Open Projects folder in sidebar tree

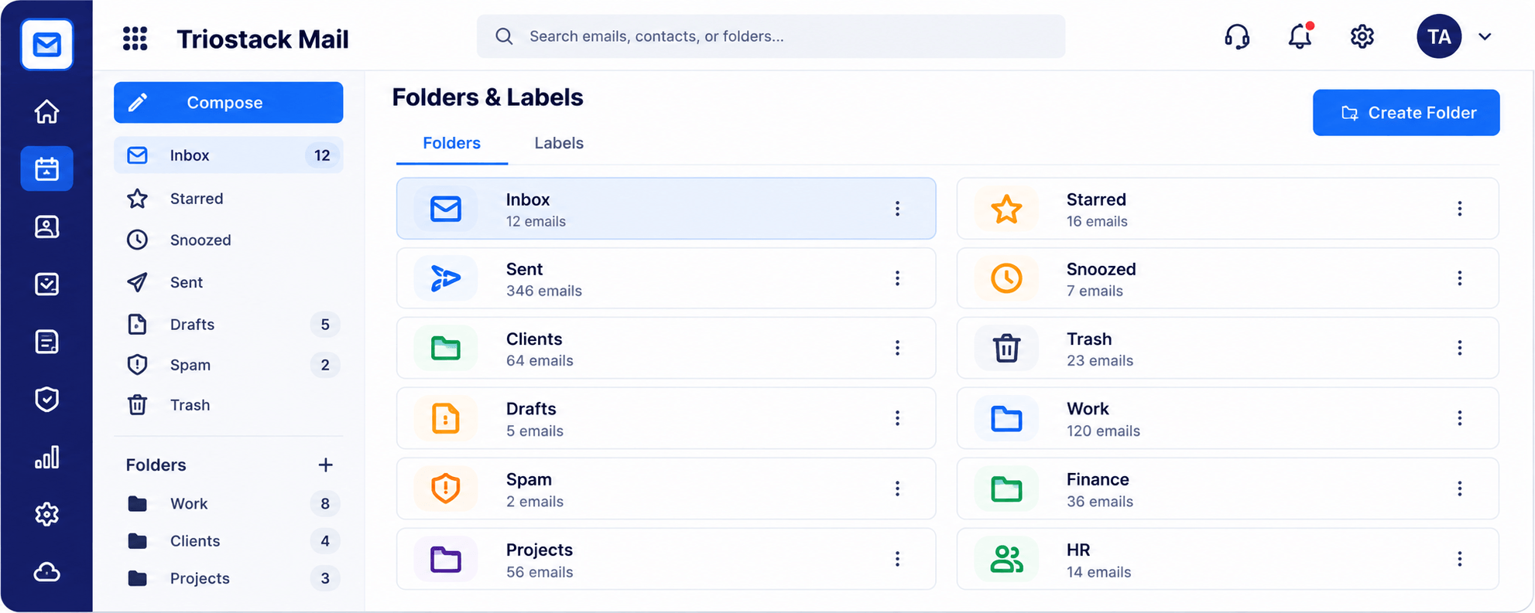tap(228, 578)
